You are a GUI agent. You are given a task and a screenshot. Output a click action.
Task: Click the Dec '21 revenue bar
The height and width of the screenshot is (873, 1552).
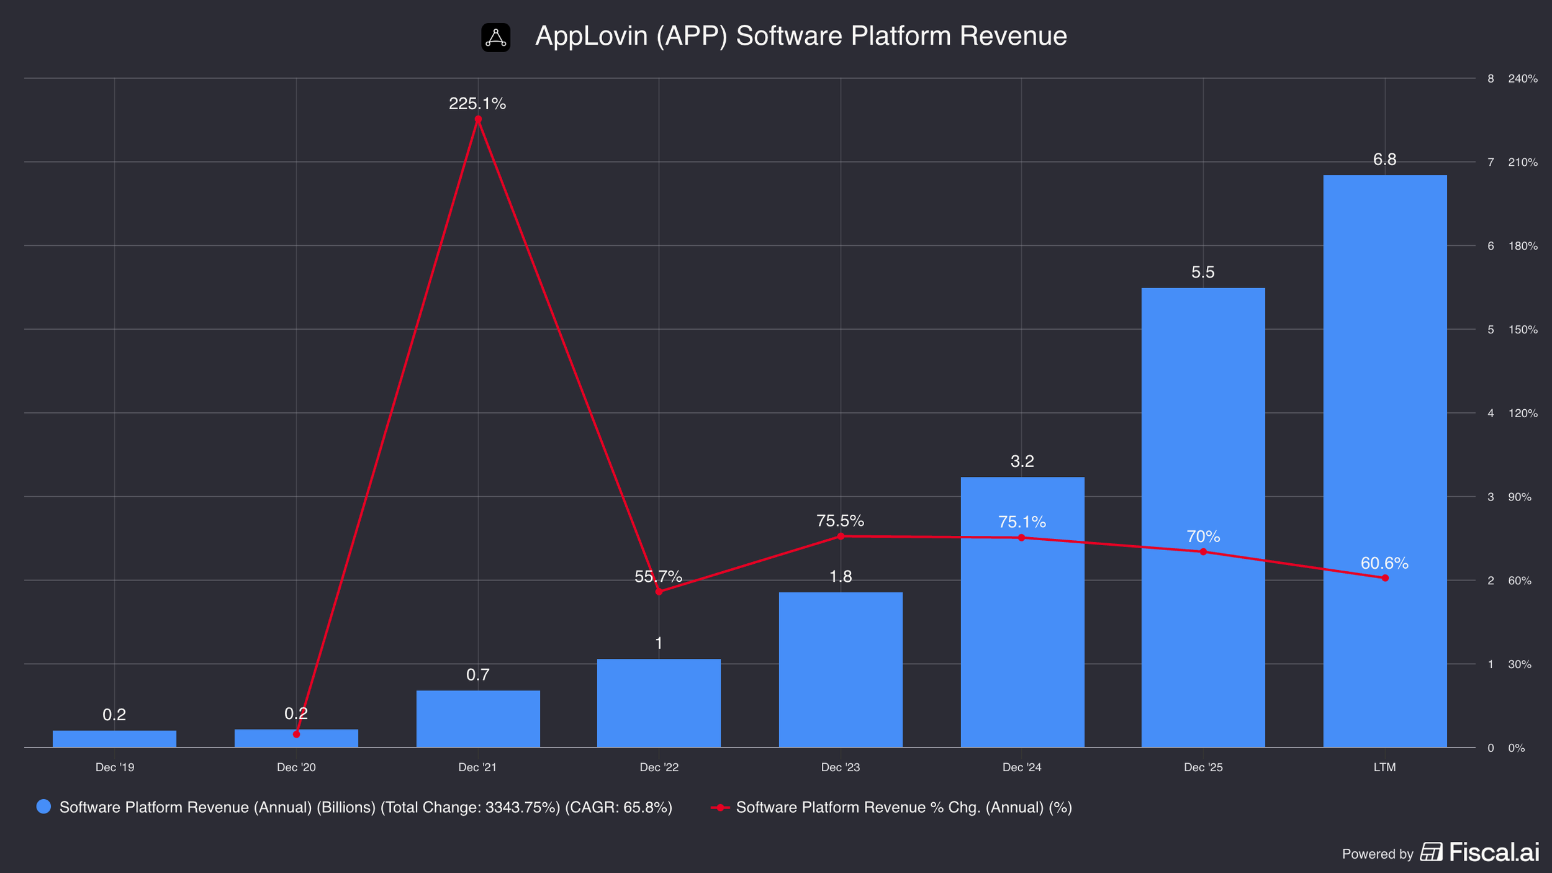point(478,719)
